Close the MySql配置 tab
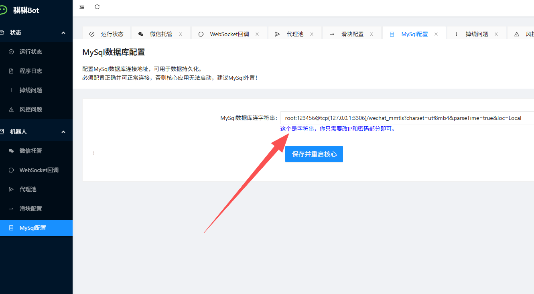Image resolution: width=534 pixels, height=294 pixels. pyautogui.click(x=436, y=34)
